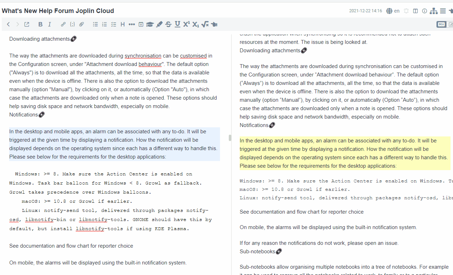Toggle external editing in the toolbar

pos(27,24)
